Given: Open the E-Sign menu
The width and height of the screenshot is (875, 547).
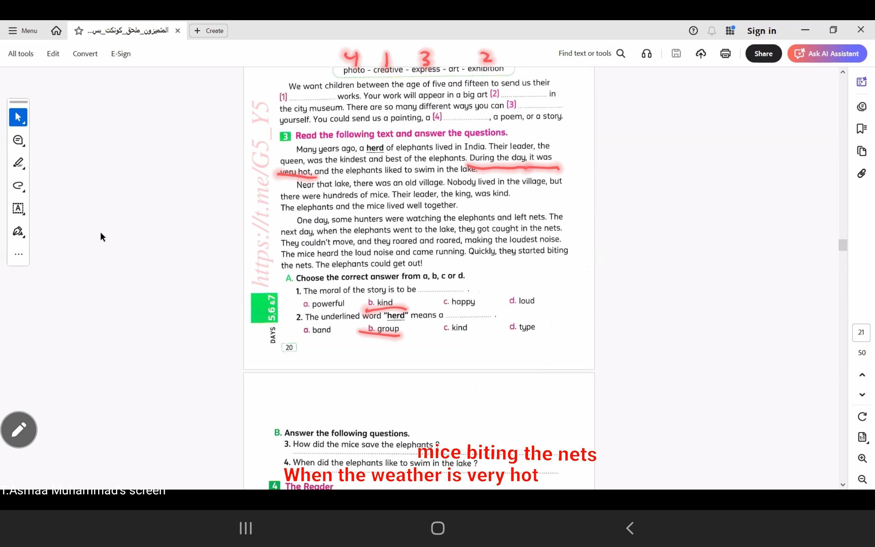Looking at the screenshot, I should click(x=121, y=54).
